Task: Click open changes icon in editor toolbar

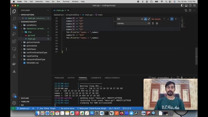Action: tap(186, 10)
